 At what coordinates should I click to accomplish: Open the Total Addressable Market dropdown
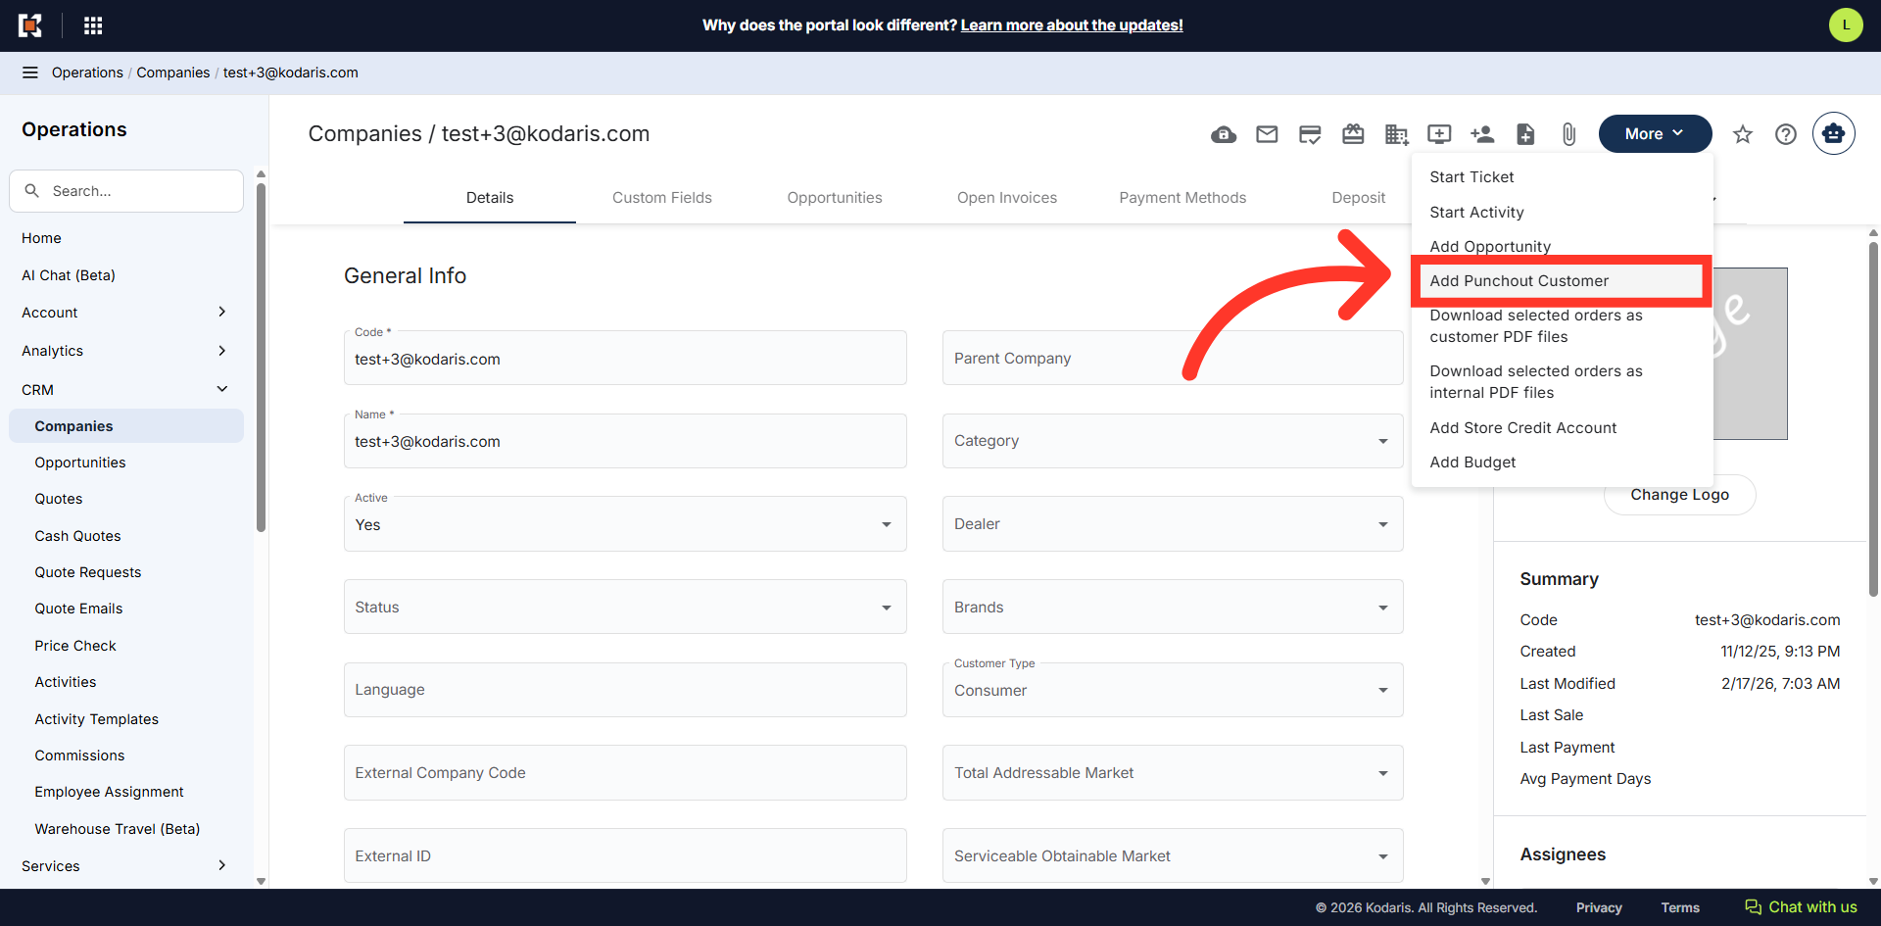pyautogui.click(x=1173, y=773)
